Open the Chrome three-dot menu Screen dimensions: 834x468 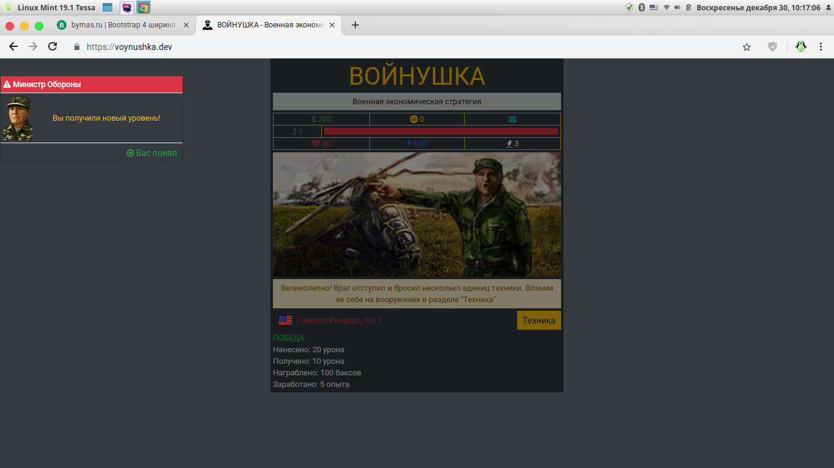tap(821, 47)
